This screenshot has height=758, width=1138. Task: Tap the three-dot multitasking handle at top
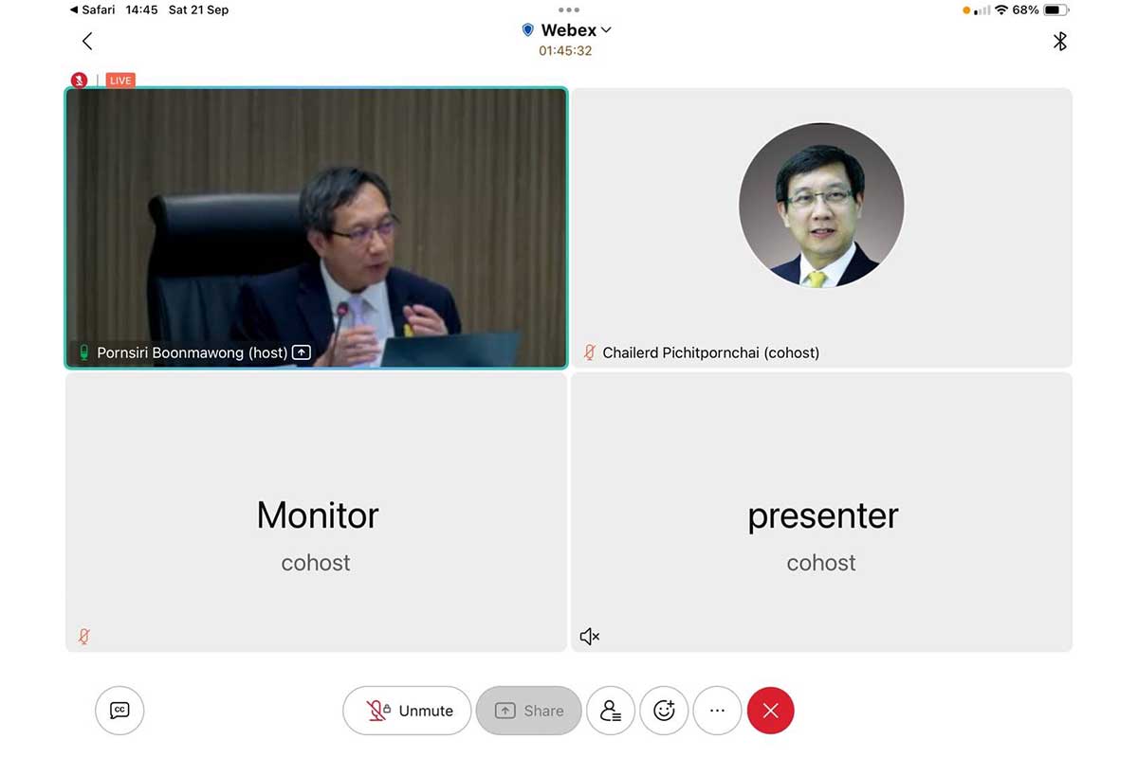click(x=568, y=9)
